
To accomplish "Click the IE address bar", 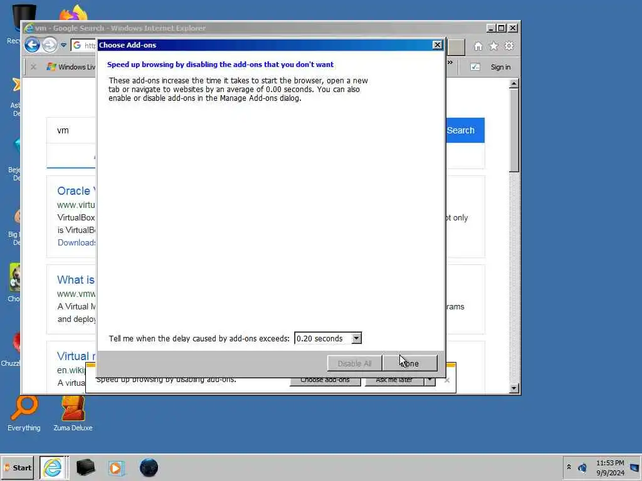I will 83,45.
